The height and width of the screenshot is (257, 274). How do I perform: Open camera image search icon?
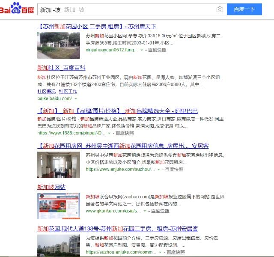(x=220, y=9)
